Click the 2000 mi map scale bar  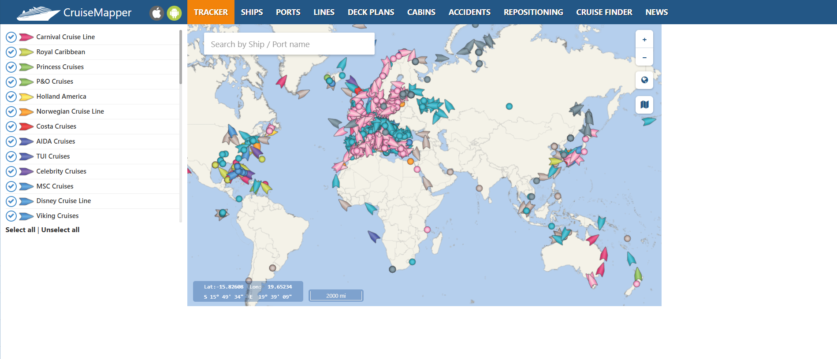pos(336,296)
